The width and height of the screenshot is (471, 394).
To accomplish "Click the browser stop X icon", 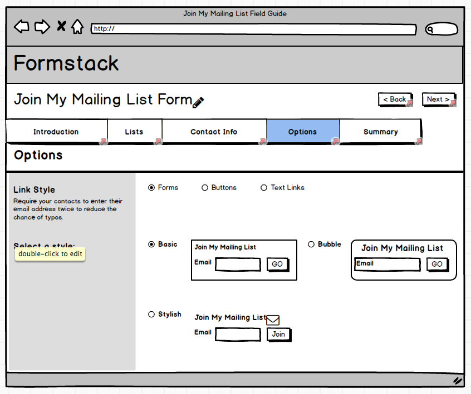I will click(61, 26).
